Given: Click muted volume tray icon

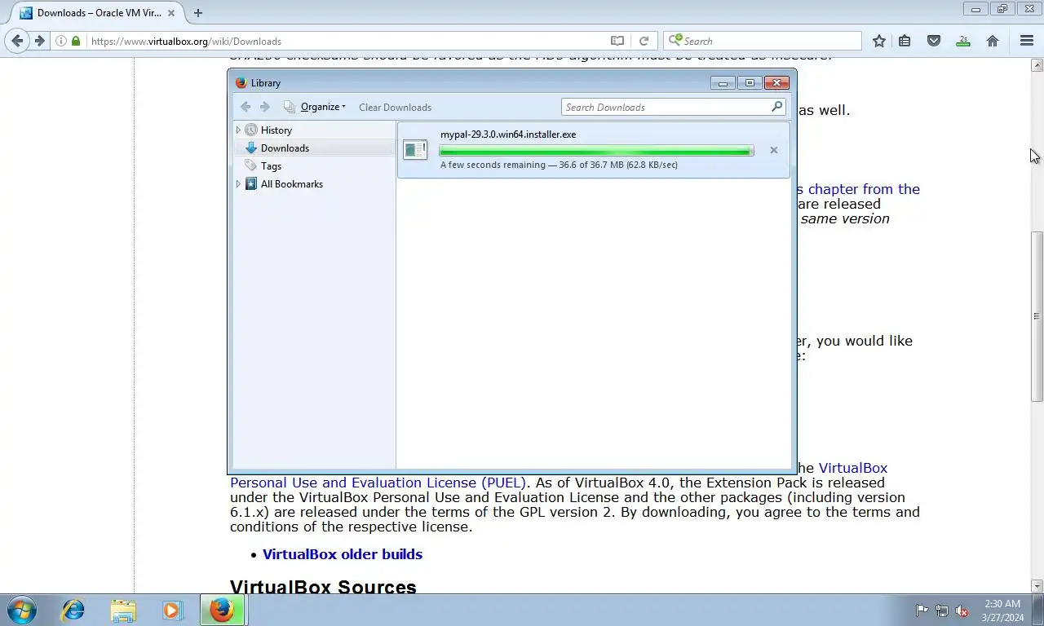Looking at the screenshot, I should pyautogui.click(x=962, y=611).
